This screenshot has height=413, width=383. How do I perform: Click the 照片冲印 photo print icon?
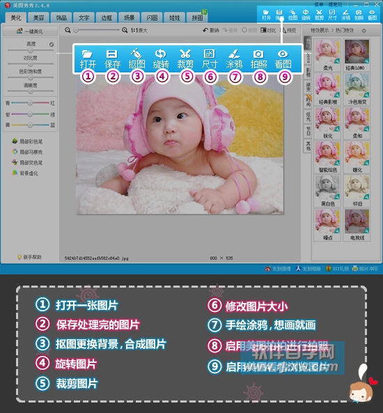pyautogui.click(x=355, y=269)
